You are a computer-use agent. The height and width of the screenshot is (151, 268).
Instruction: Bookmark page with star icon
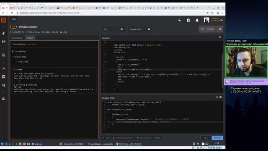212,13
